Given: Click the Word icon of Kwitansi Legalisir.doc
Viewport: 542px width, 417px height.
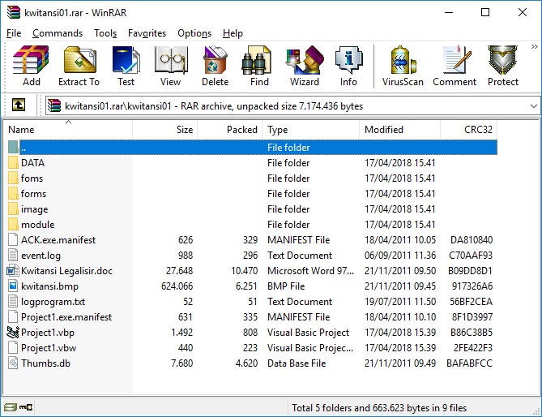Looking at the screenshot, I should click(x=13, y=271).
